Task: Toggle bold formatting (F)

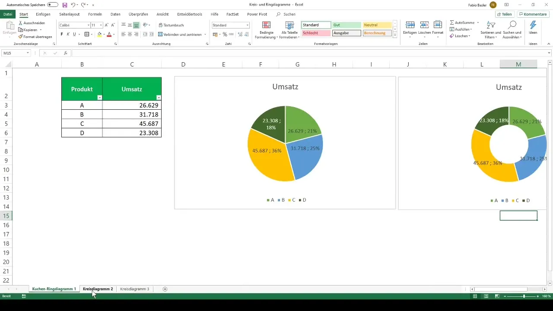Action: [x=62, y=34]
